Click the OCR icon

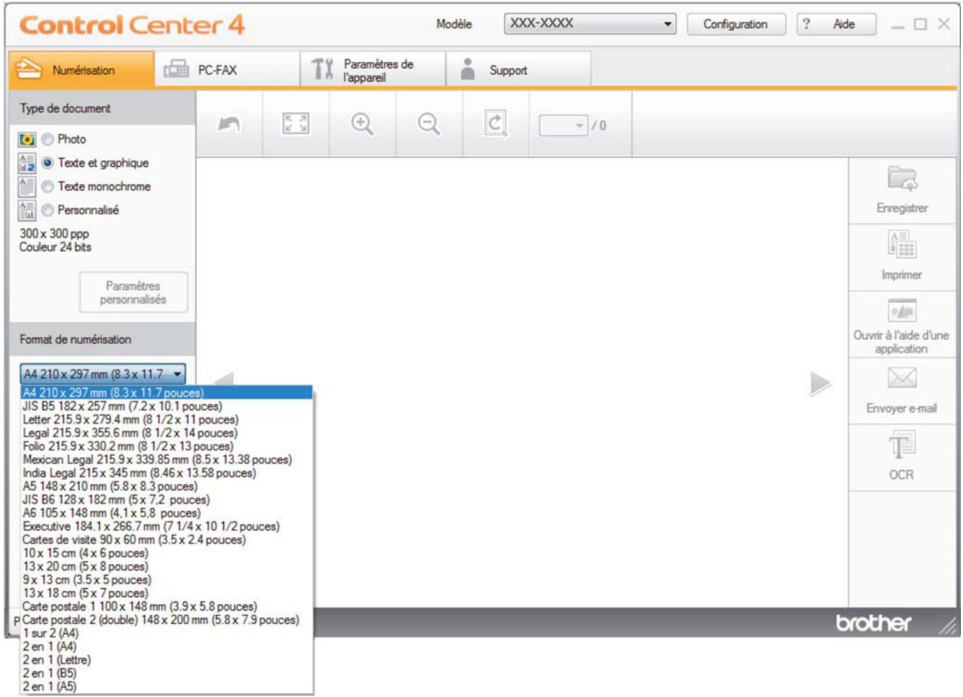902,445
